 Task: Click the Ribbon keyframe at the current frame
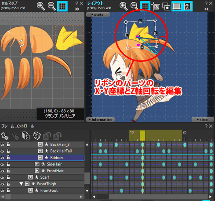pyautogui.click(x=142, y=158)
